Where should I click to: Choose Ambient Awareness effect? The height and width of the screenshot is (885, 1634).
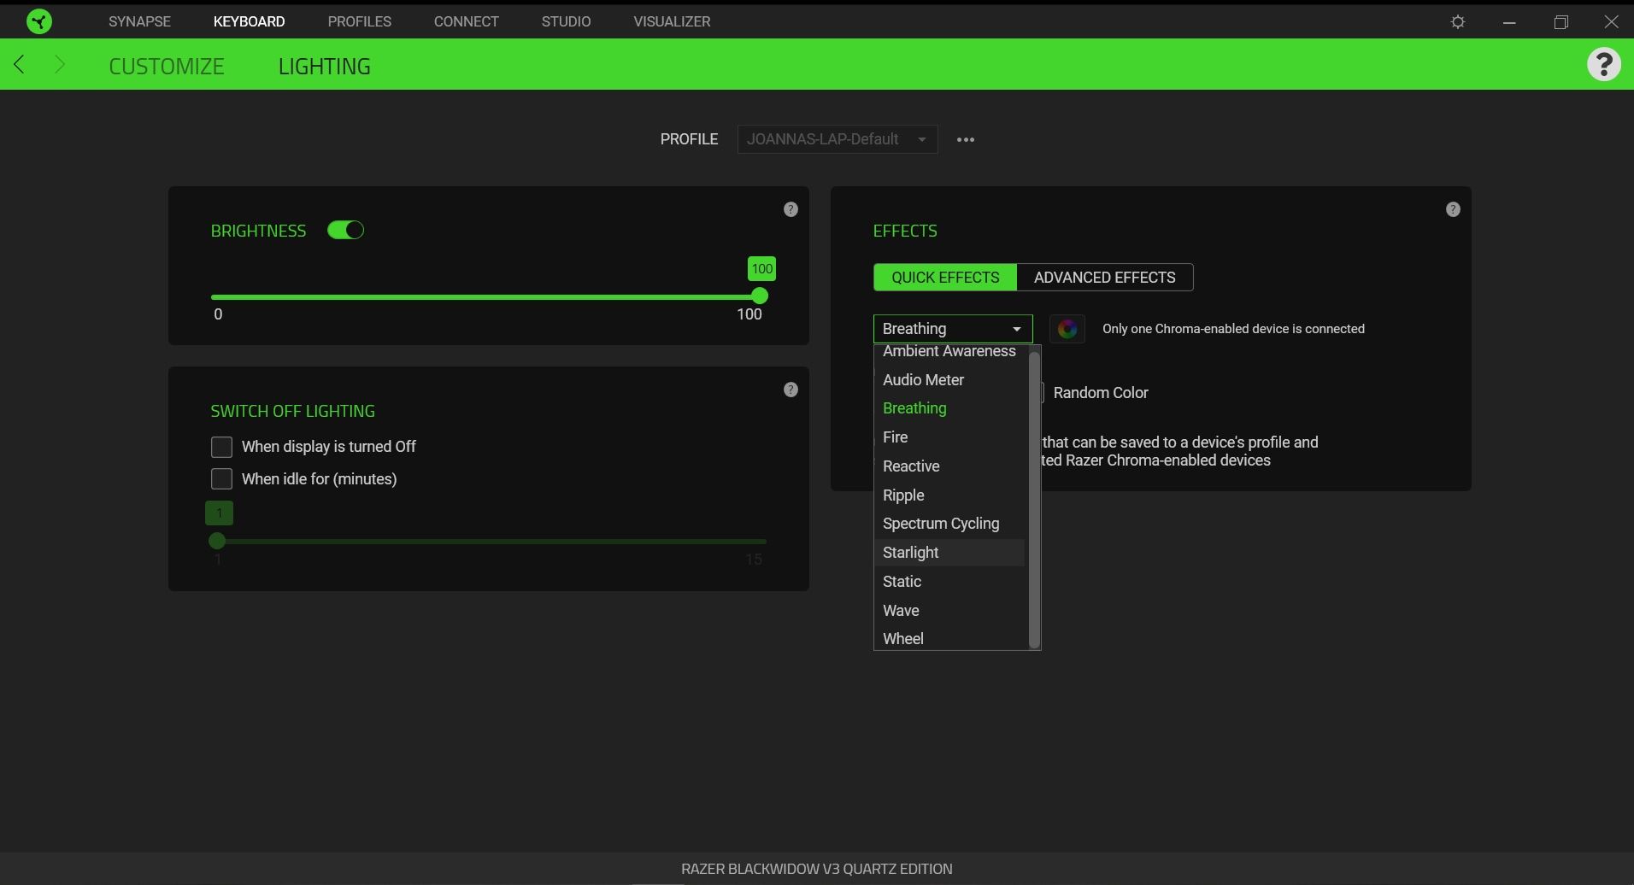(949, 352)
